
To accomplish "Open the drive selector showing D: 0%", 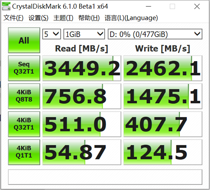I will tap(155, 34).
